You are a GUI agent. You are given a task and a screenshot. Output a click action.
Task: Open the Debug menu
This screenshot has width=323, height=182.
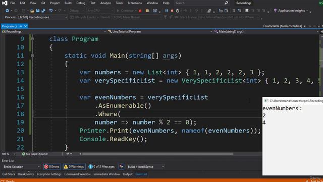pyautogui.click(x=81, y=3)
